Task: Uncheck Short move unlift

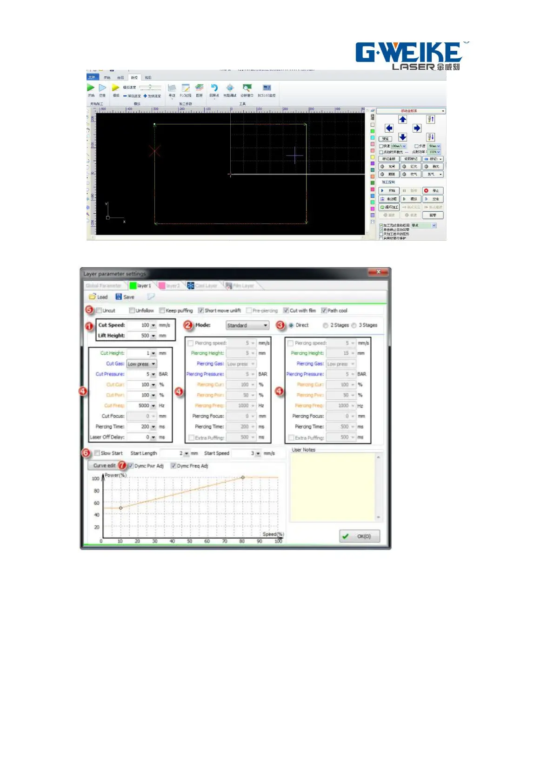Action: [201, 310]
